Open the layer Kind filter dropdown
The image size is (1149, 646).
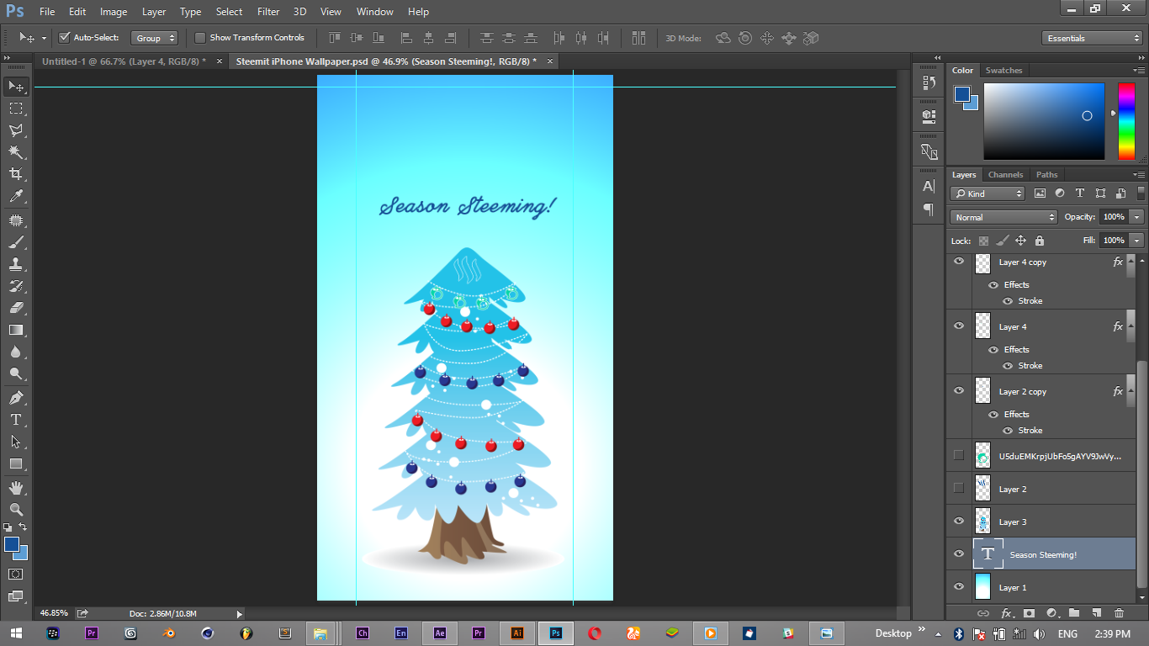click(988, 193)
